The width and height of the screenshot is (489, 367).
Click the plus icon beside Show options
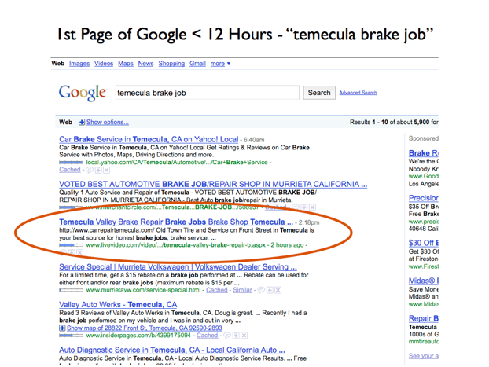(x=82, y=122)
